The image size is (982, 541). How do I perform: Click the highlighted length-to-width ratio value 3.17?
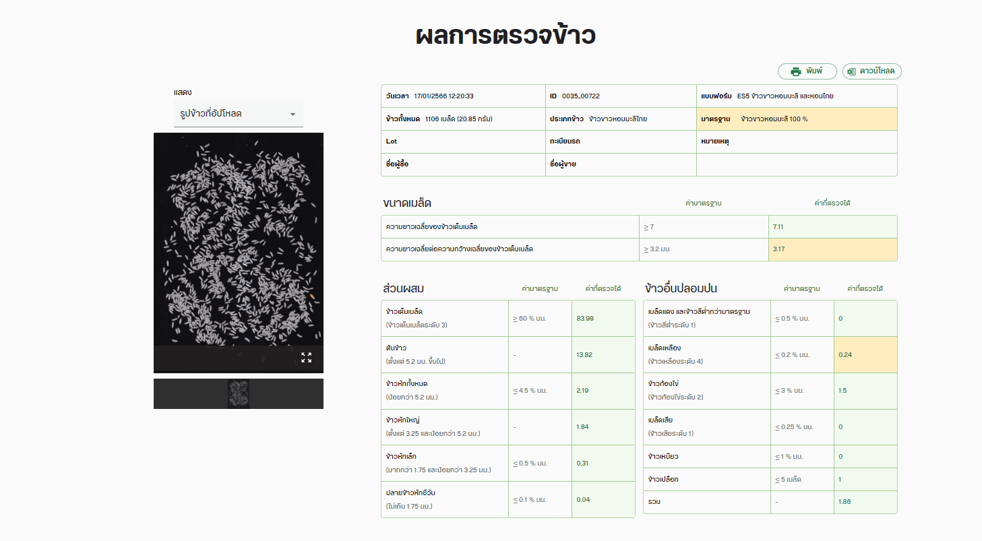832,249
